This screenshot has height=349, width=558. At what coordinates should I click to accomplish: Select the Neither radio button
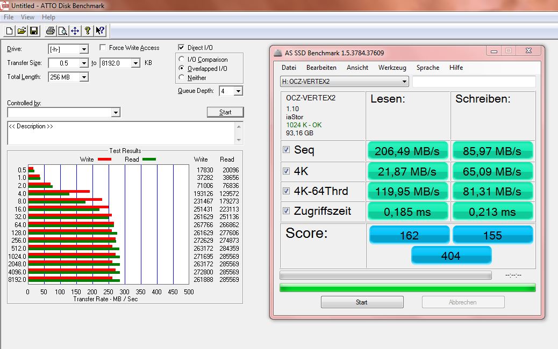pos(182,77)
